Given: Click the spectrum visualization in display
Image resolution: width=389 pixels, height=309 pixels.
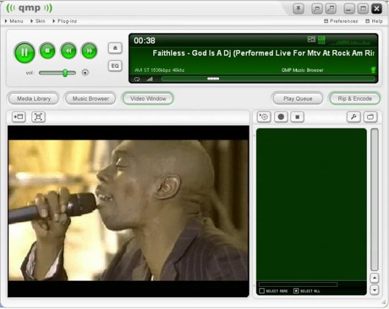Looking at the screenshot, I should coord(351,42).
